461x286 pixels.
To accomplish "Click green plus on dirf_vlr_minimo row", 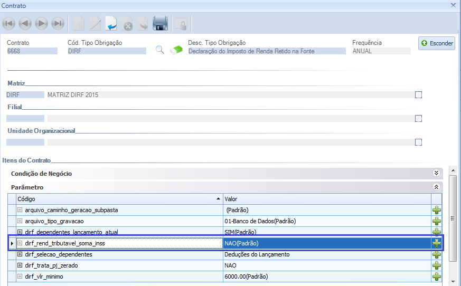I will click(x=437, y=277).
